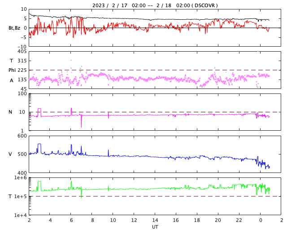Image resolution: width=287 pixels, height=230 pixels.
Task: Click the chart title date range text
Action: (x=155, y=5)
